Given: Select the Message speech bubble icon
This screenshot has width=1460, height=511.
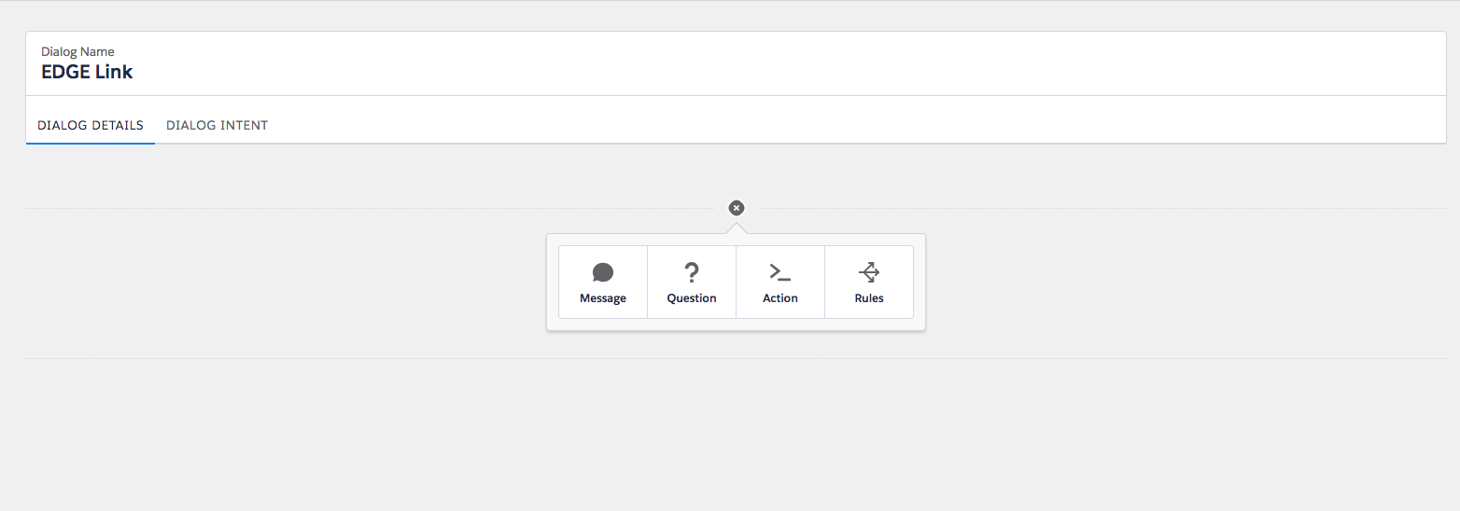Looking at the screenshot, I should click(x=603, y=272).
